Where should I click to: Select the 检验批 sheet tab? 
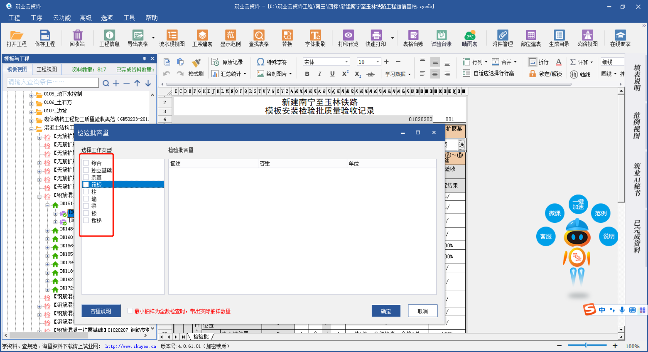click(x=201, y=336)
